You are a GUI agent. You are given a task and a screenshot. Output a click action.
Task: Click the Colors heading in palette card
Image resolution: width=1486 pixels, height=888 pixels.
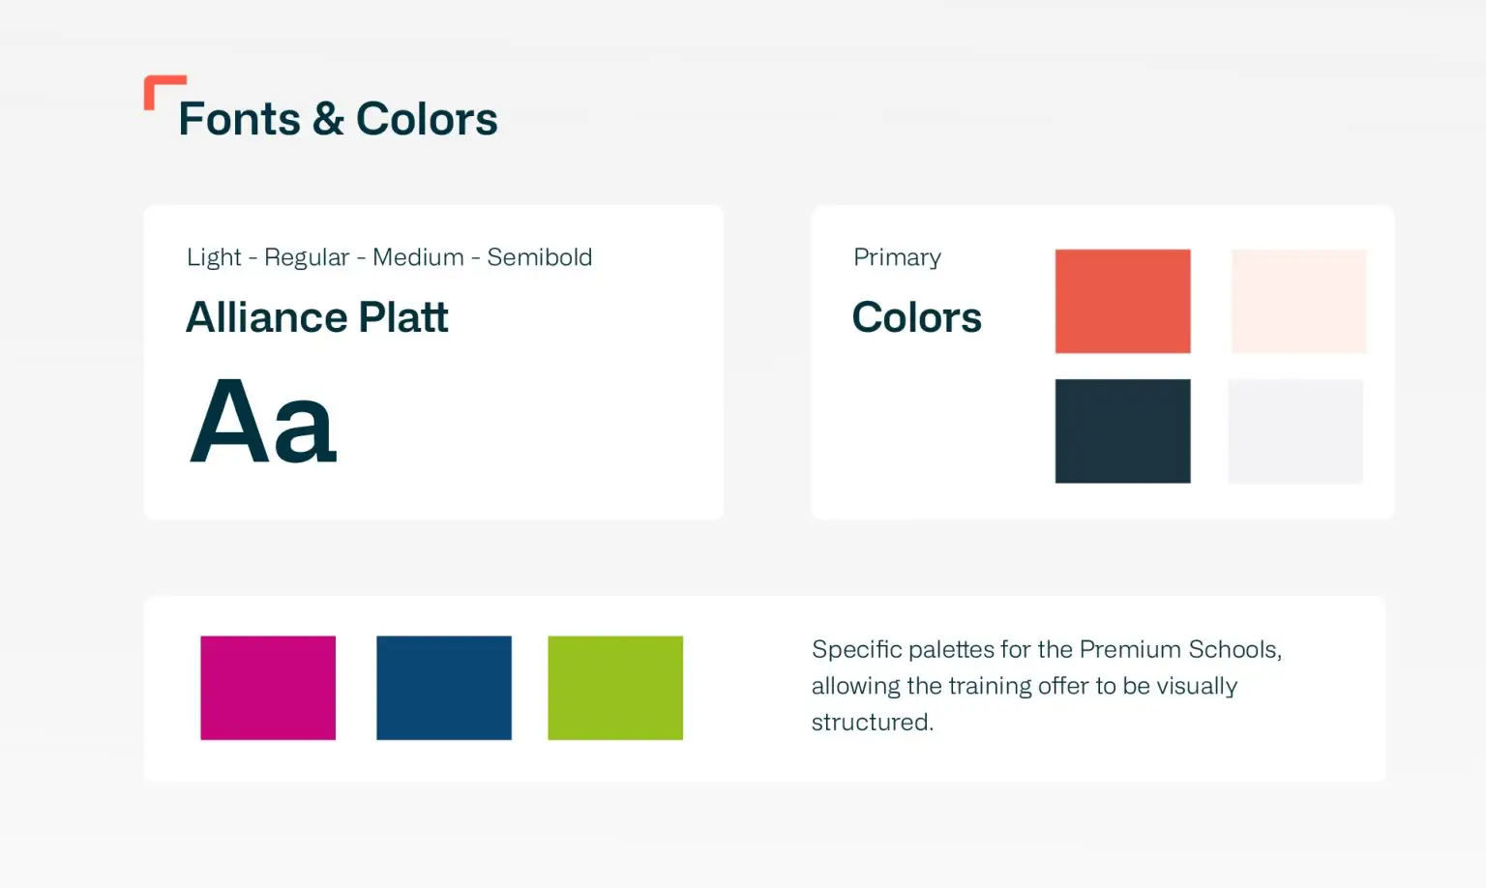pos(916,317)
